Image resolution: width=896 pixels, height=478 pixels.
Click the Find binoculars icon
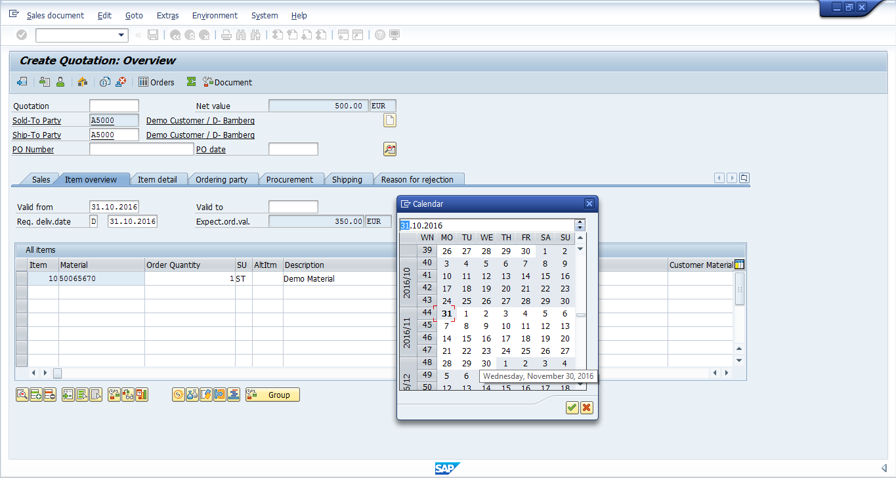coord(240,35)
